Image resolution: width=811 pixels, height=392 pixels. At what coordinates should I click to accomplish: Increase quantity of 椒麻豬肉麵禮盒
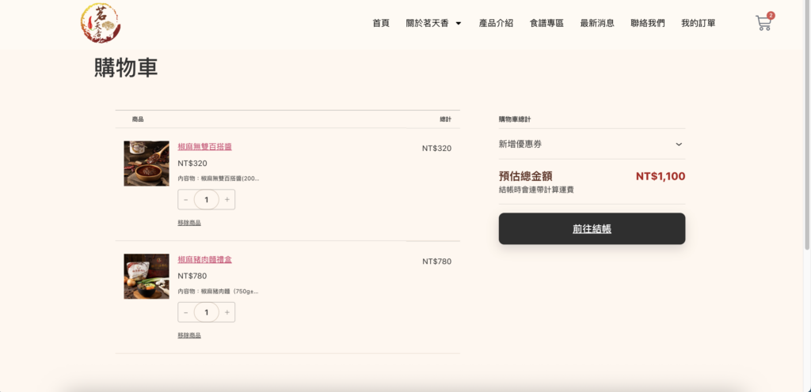pyautogui.click(x=227, y=312)
